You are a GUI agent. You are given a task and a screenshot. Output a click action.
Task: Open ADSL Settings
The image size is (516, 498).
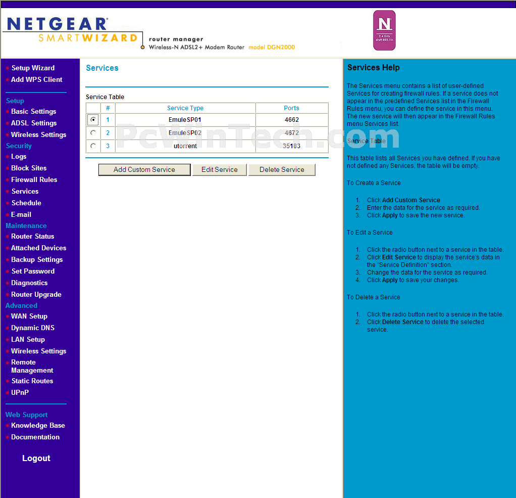click(x=34, y=123)
